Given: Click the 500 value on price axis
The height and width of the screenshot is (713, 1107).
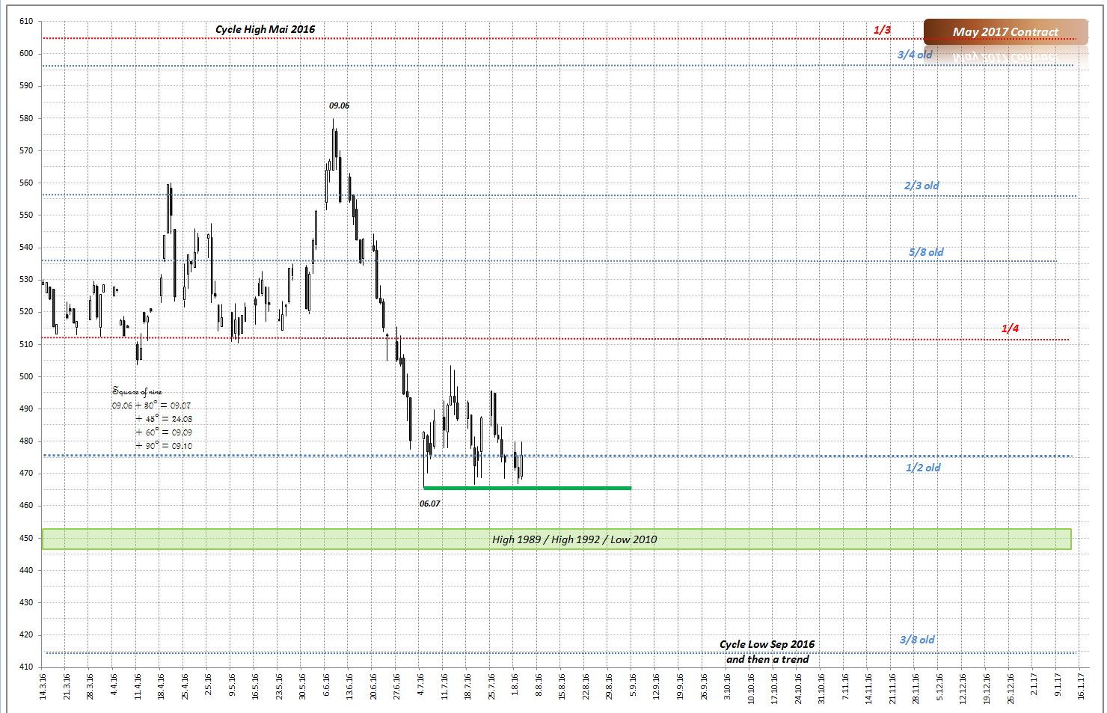Looking at the screenshot, I should [26, 376].
